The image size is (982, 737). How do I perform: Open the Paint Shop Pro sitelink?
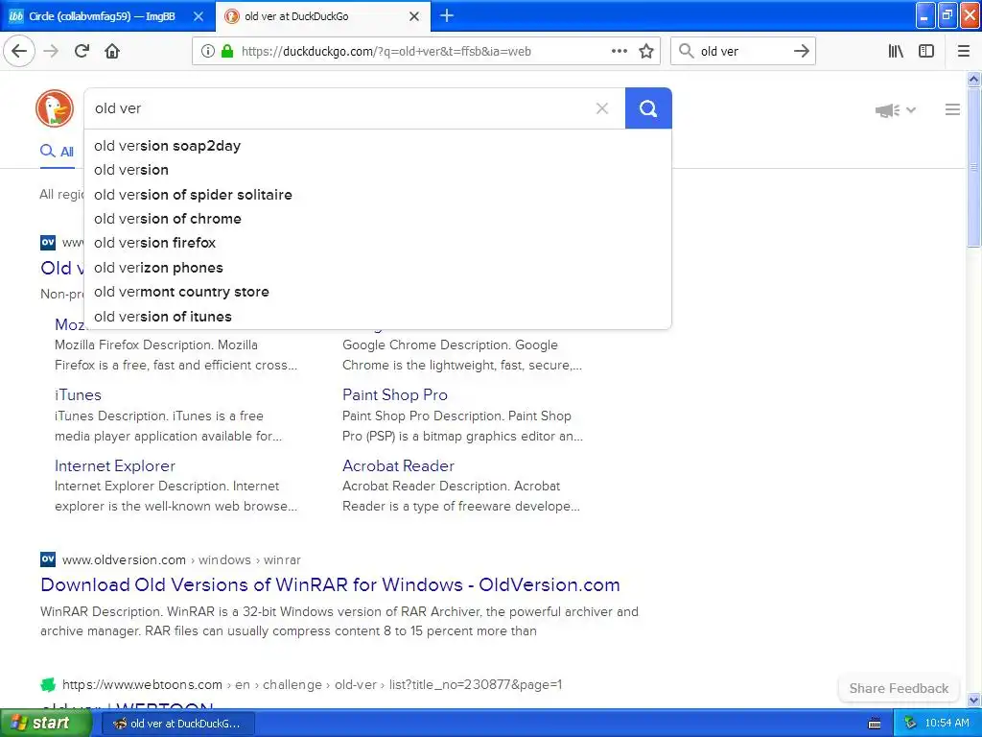tap(394, 394)
